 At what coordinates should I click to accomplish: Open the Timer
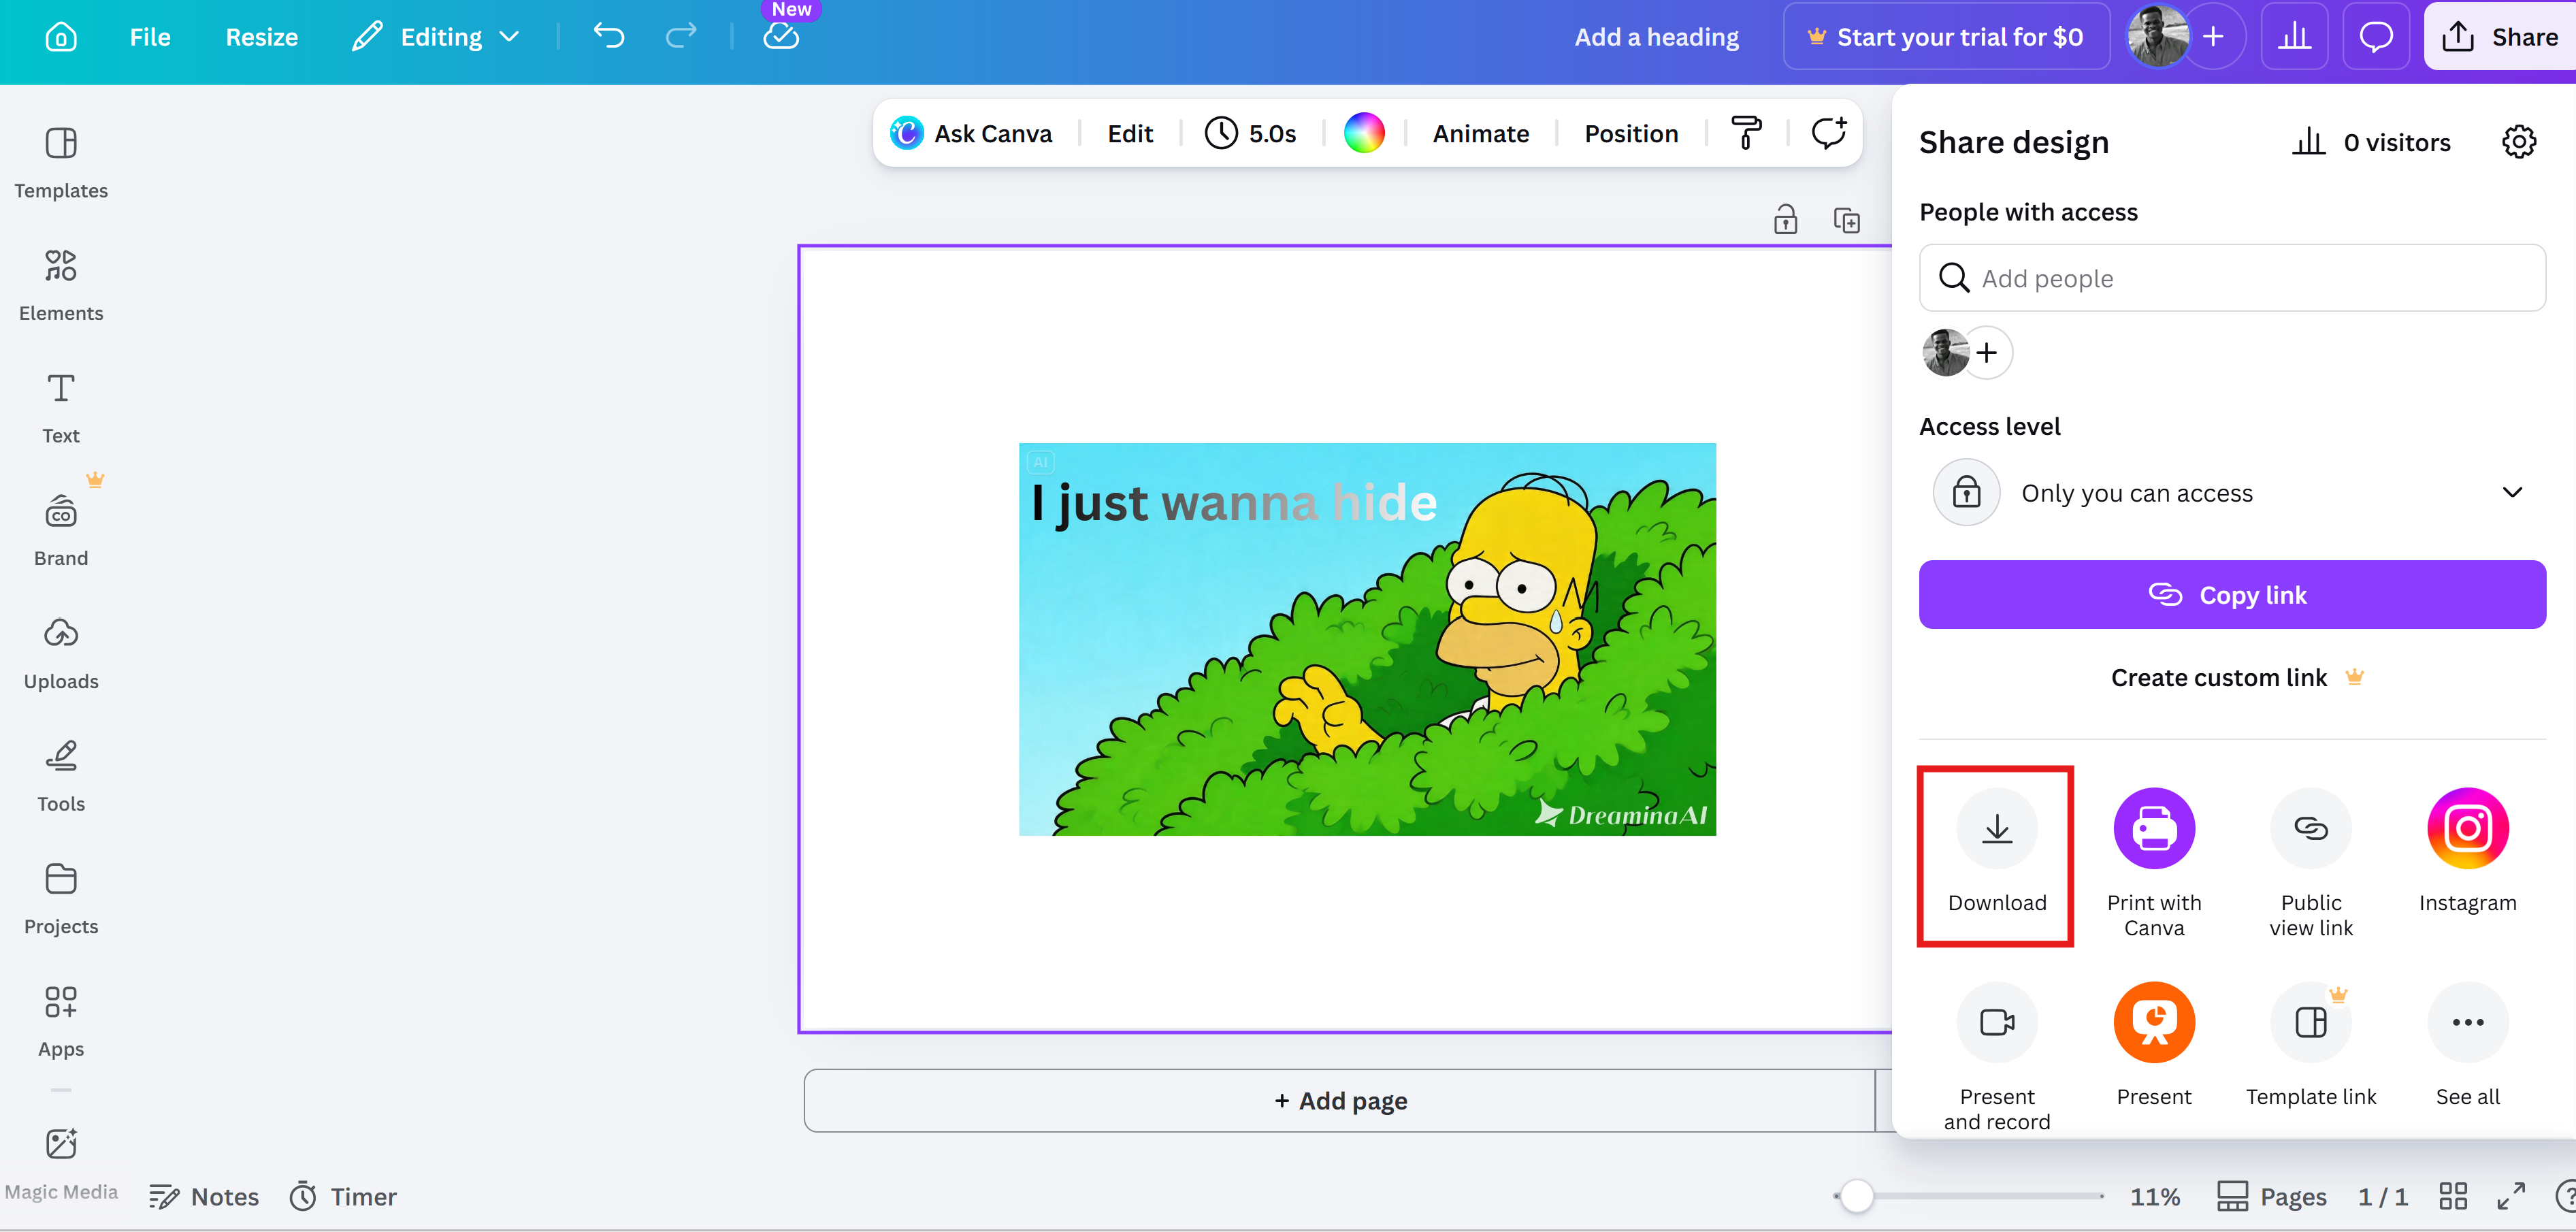[343, 1196]
